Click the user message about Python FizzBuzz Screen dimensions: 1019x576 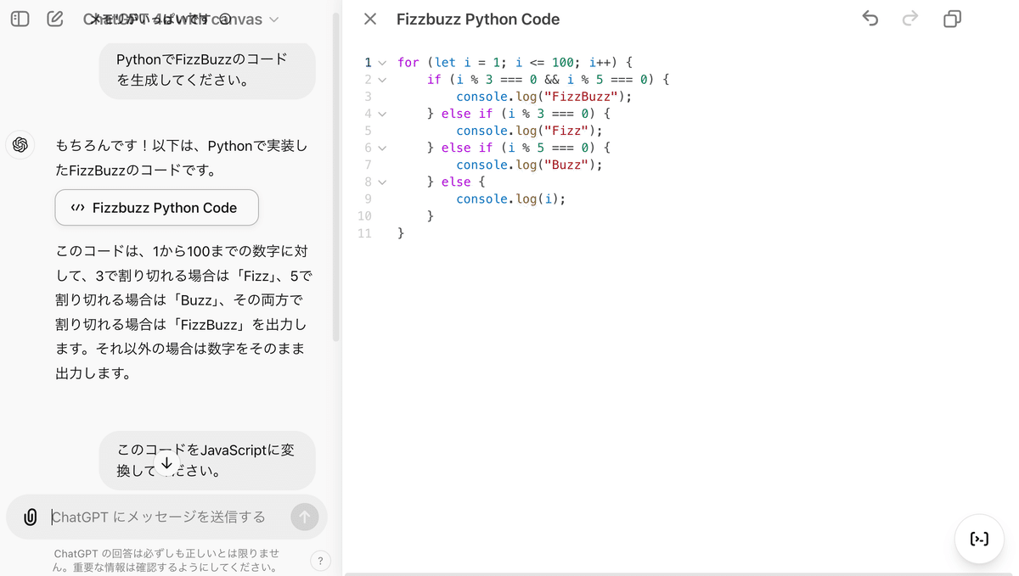[208, 70]
